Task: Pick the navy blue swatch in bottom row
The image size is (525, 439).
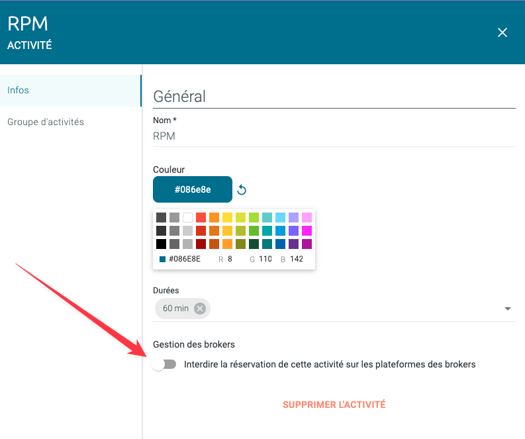Action: click(x=280, y=244)
